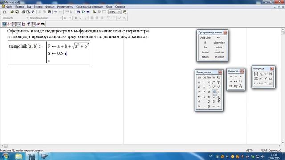The width and height of the screenshot is (285, 160).
Task: Insert matrix icon in Матрица palette
Action: point(256,74)
